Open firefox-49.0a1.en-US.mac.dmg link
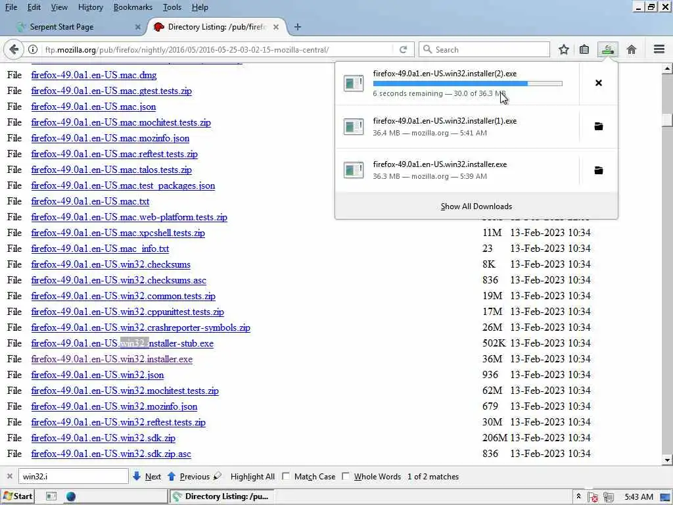 pyautogui.click(x=94, y=75)
